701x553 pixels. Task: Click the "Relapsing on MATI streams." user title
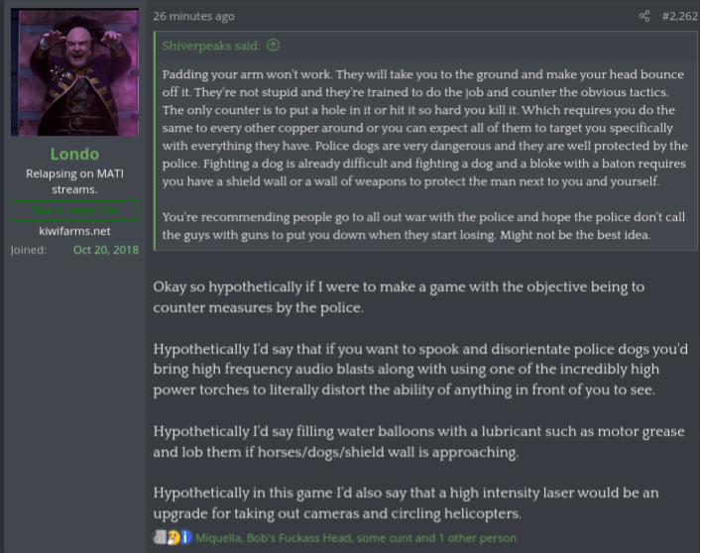[x=74, y=181]
